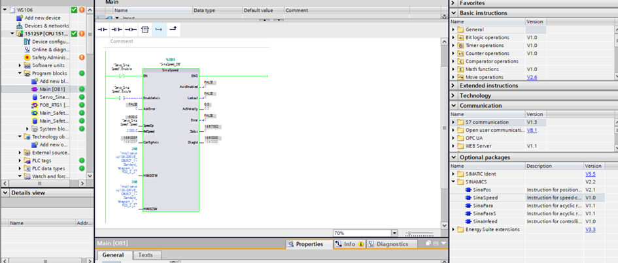Expand the PLC tags folder
This screenshot has width=618, height=263.
pos(20,161)
